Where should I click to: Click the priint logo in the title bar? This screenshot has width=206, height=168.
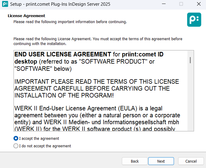[5, 4]
